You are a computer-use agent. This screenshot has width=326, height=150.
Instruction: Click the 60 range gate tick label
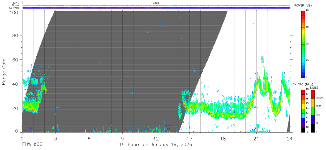click(x=15, y=60)
